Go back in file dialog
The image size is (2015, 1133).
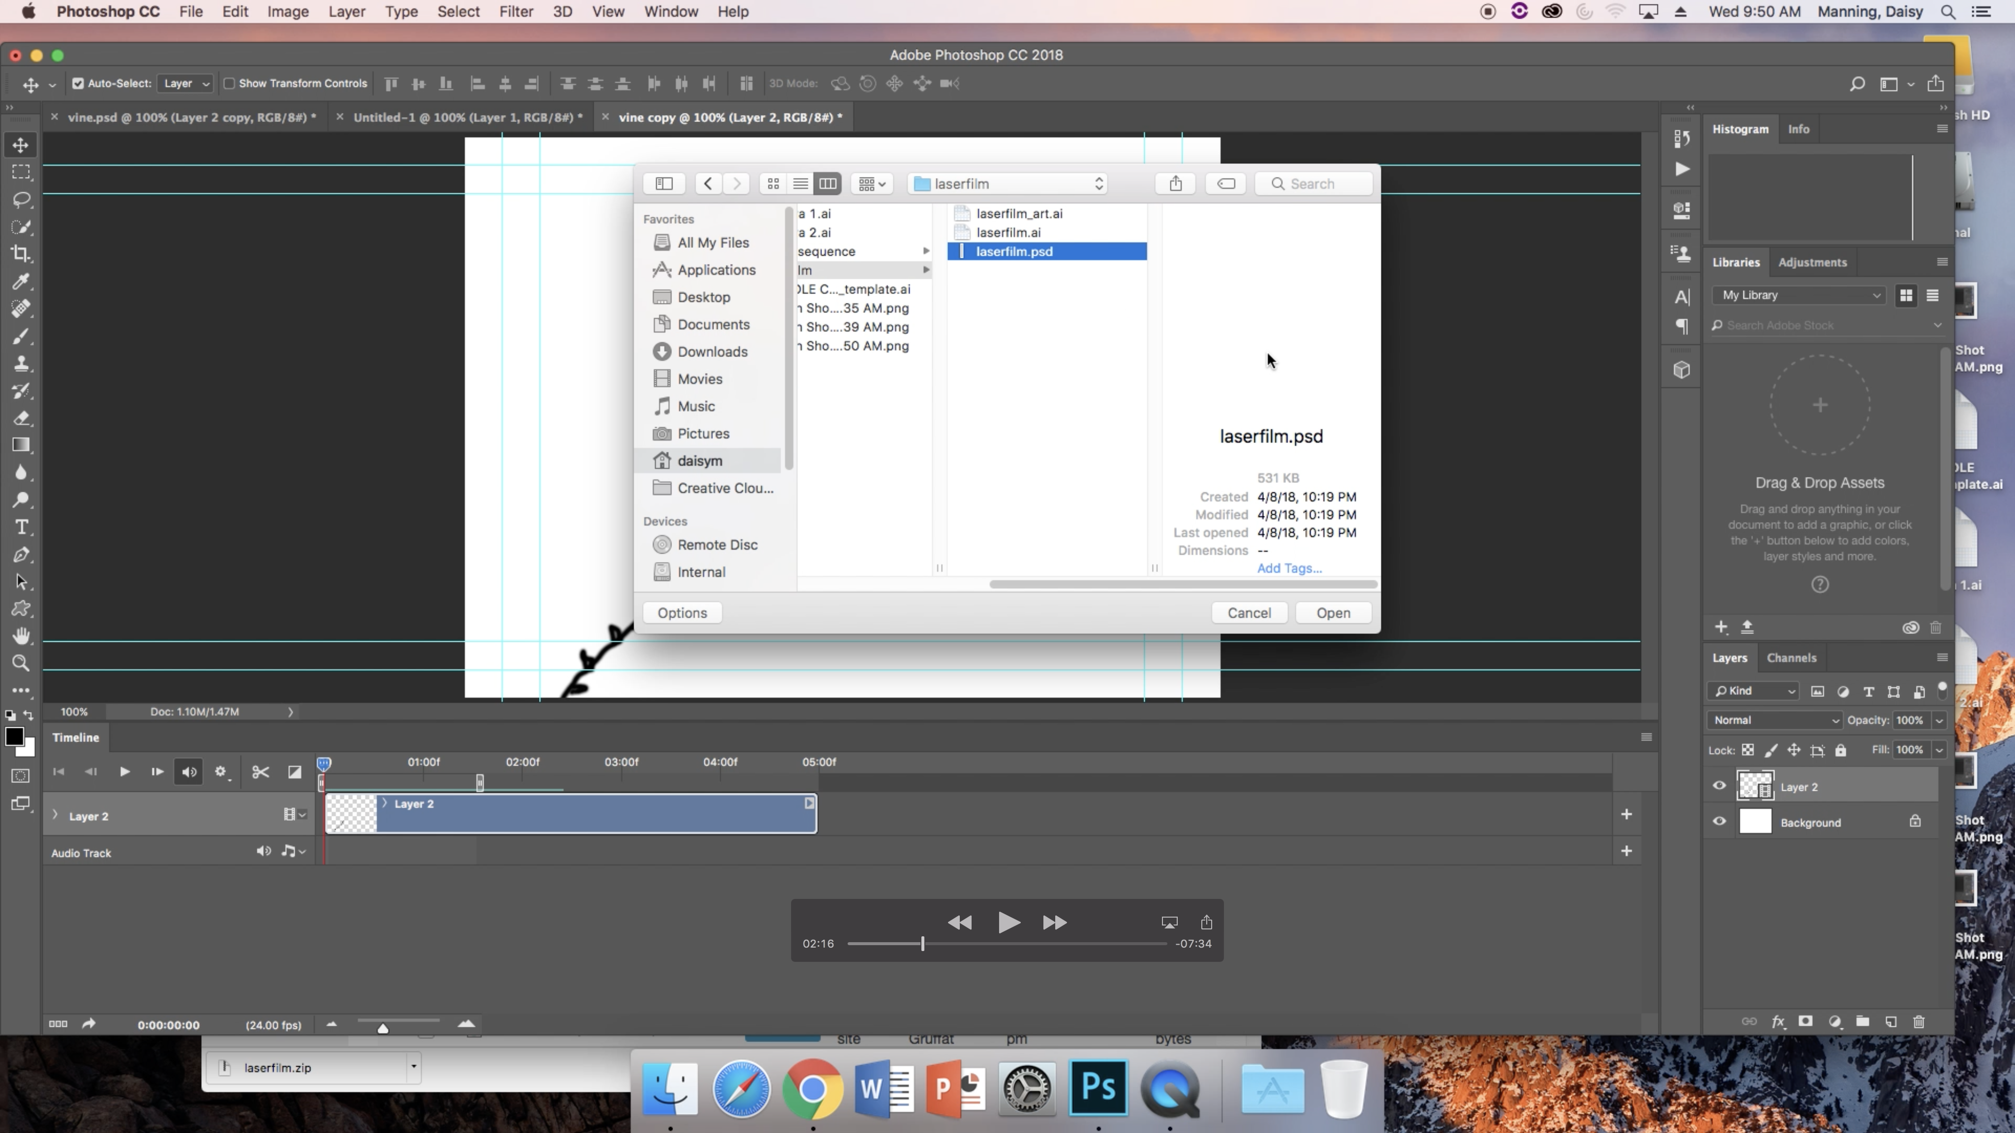708,184
